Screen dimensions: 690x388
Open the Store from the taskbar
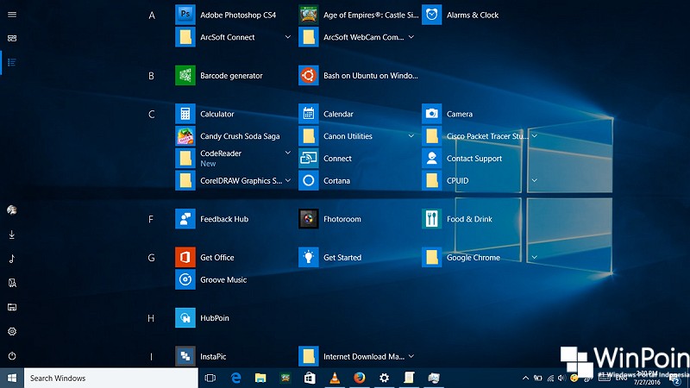[x=310, y=378]
